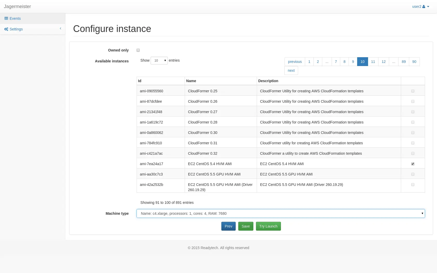Viewport: 437px width, 273px height.
Task: Open the user2 account dropdown caret
Action: point(428,7)
